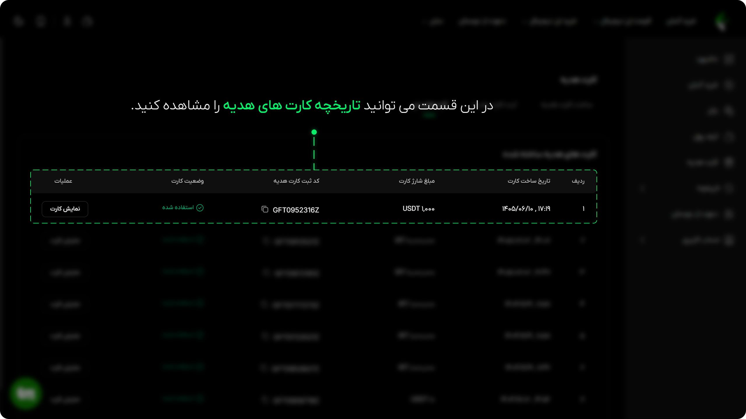Click the مبلغ شارژ کارت column header

click(417, 181)
